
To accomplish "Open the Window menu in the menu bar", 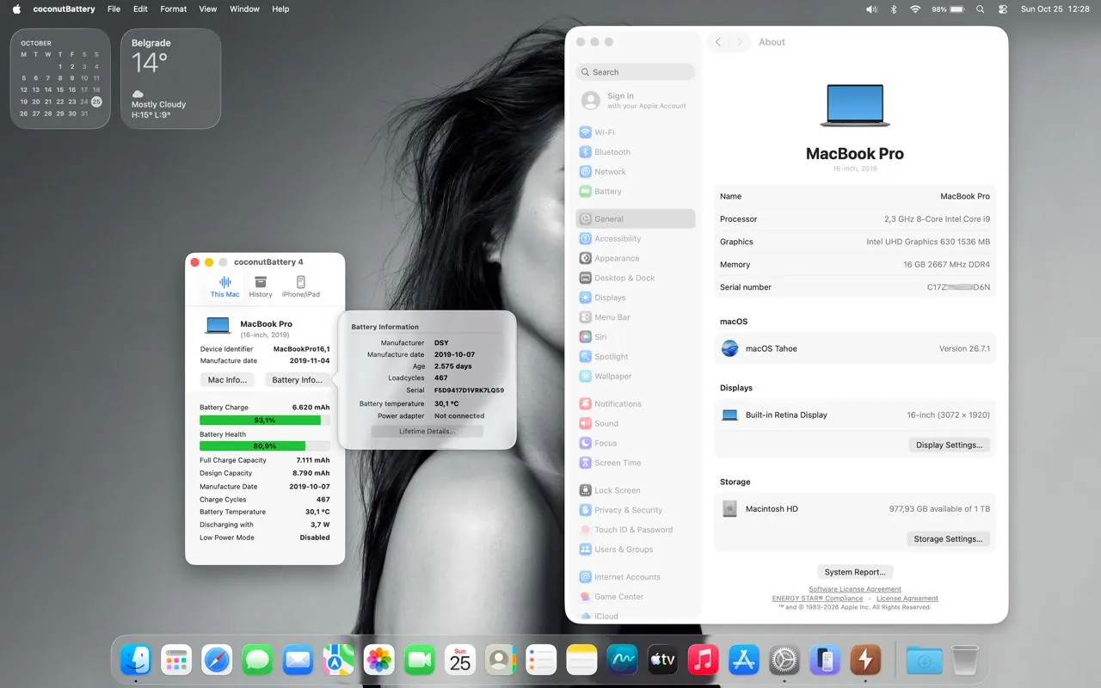I will (244, 9).
